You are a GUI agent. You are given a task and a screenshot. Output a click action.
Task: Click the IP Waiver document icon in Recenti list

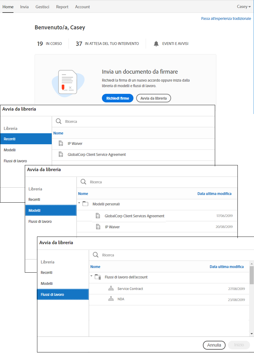[x=61, y=143]
